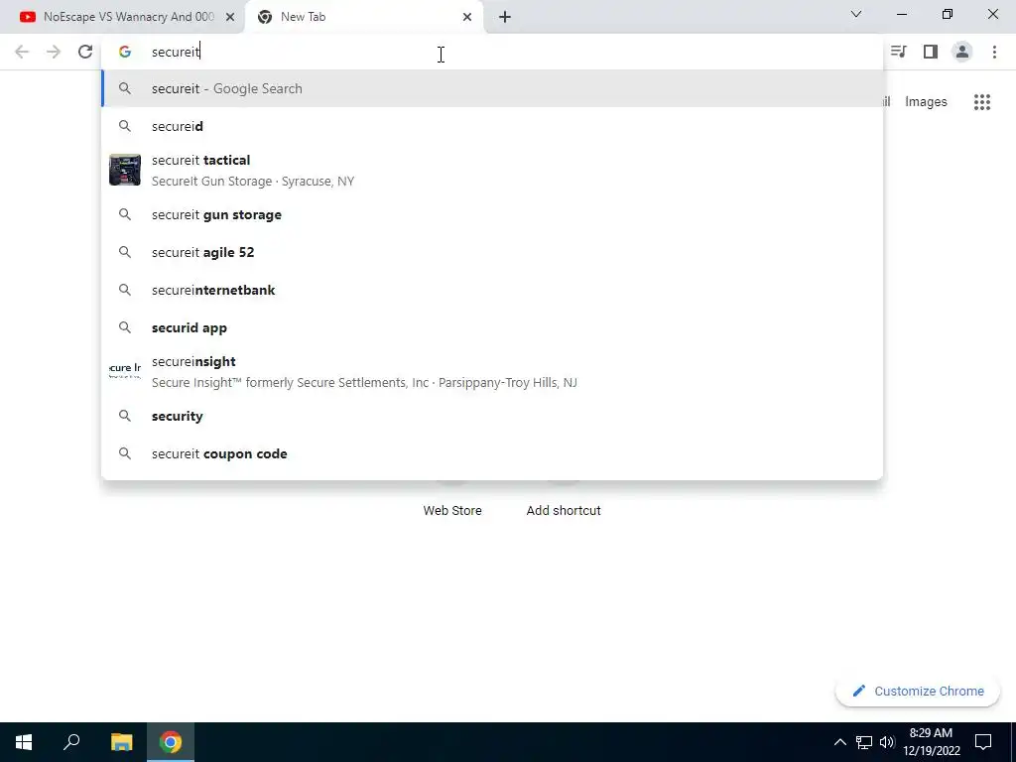Viewport: 1016px width, 762px height.
Task: Click search icon beside 'securid app'
Action: pos(125,327)
